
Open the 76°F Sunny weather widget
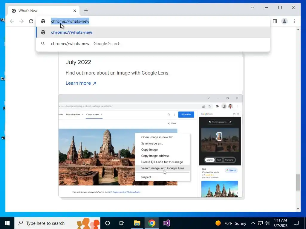pos(231,223)
